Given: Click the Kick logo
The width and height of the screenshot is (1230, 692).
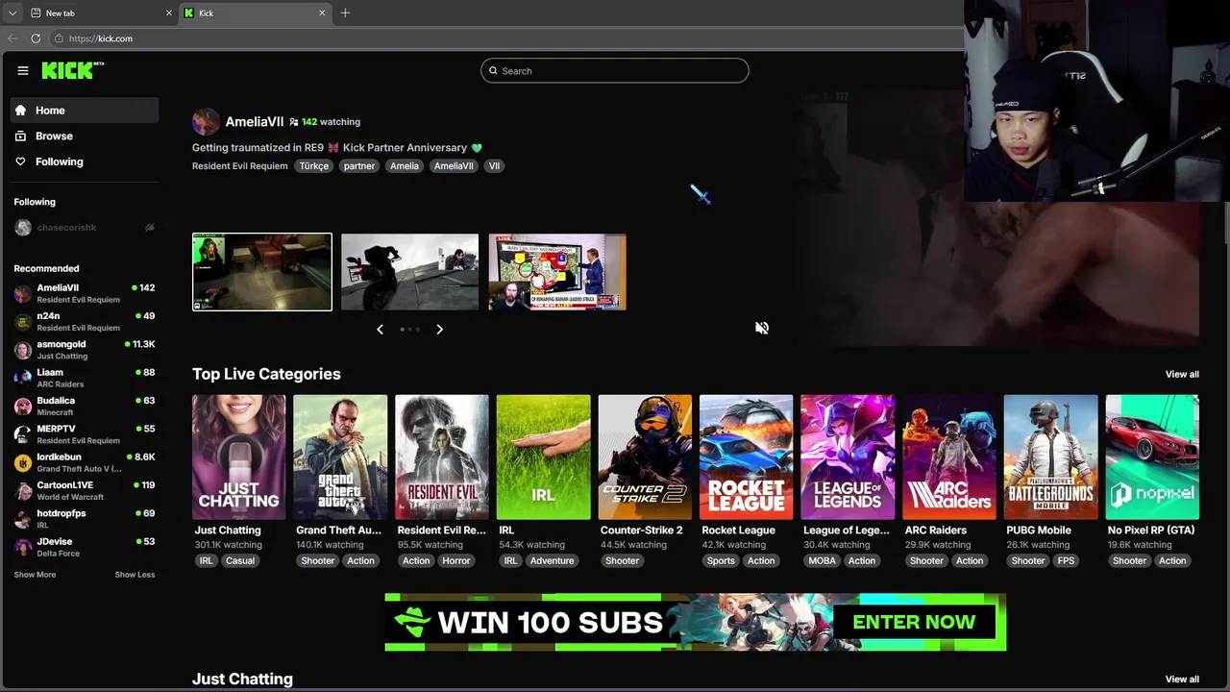Looking at the screenshot, I should click(x=72, y=70).
